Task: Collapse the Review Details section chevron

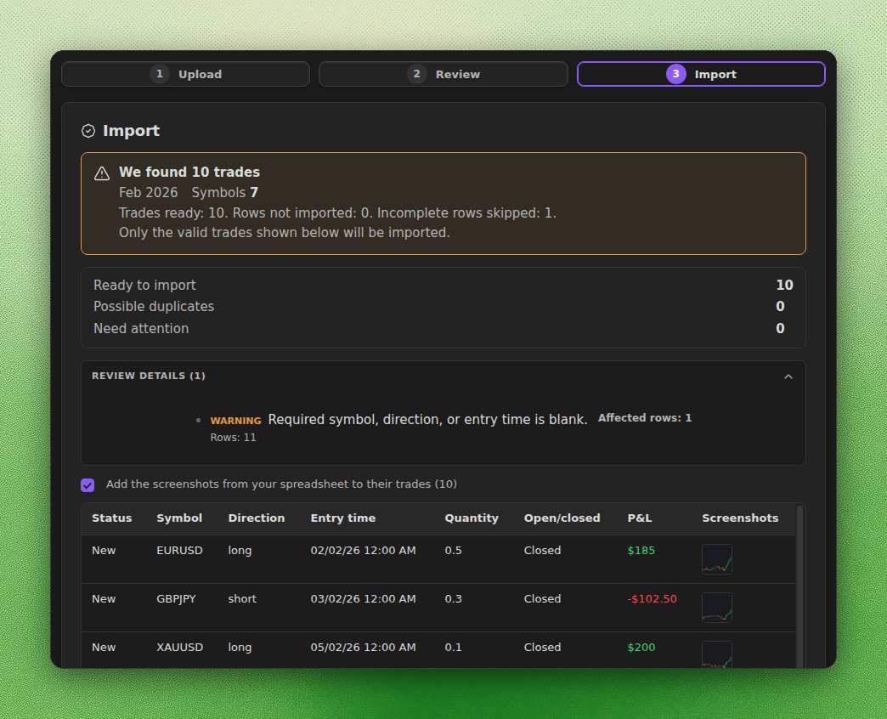Action: (x=788, y=376)
